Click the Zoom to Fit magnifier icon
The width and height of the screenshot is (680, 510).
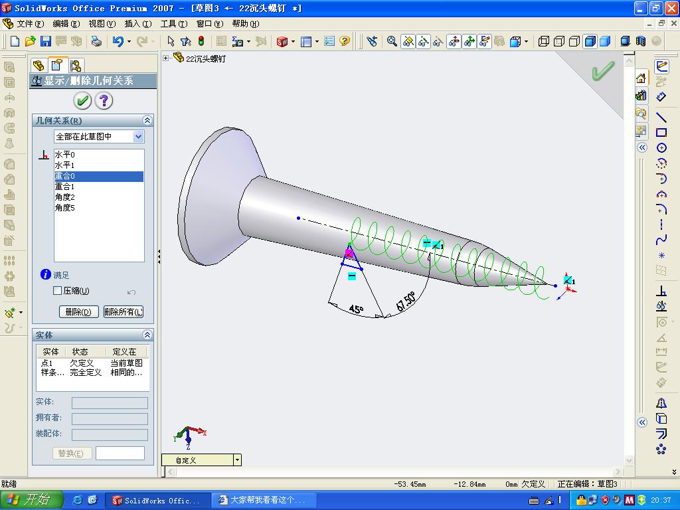pyautogui.click(x=392, y=41)
